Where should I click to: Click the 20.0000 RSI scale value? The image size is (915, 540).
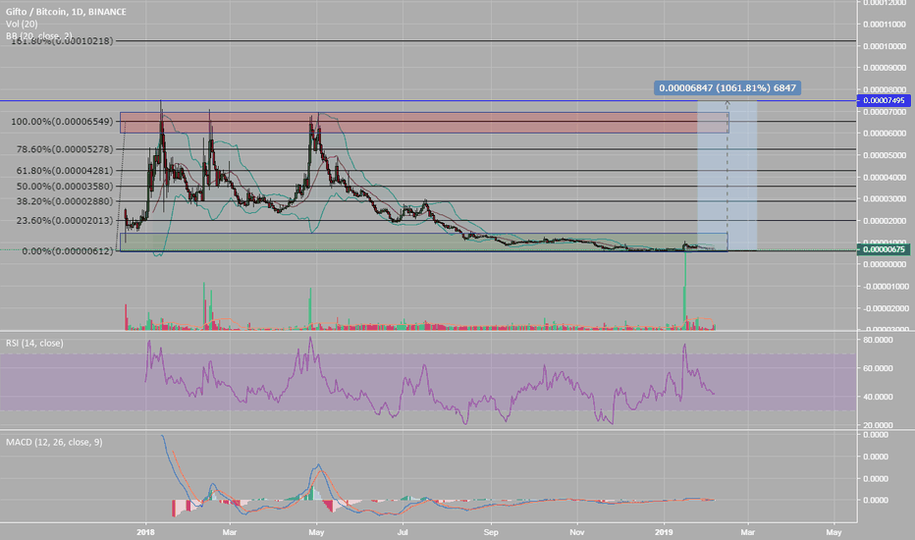tap(879, 425)
